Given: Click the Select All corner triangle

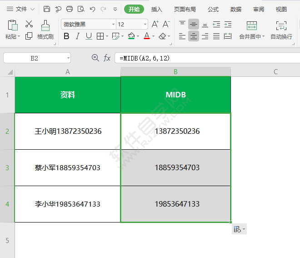Looking at the screenshot, I should tap(10, 72).
